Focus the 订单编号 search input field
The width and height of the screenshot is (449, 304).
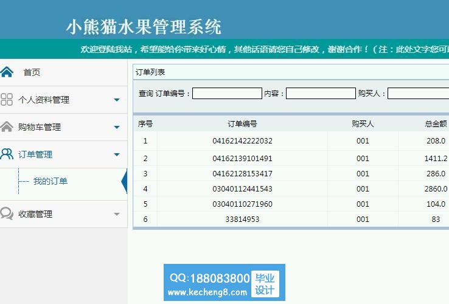point(227,93)
